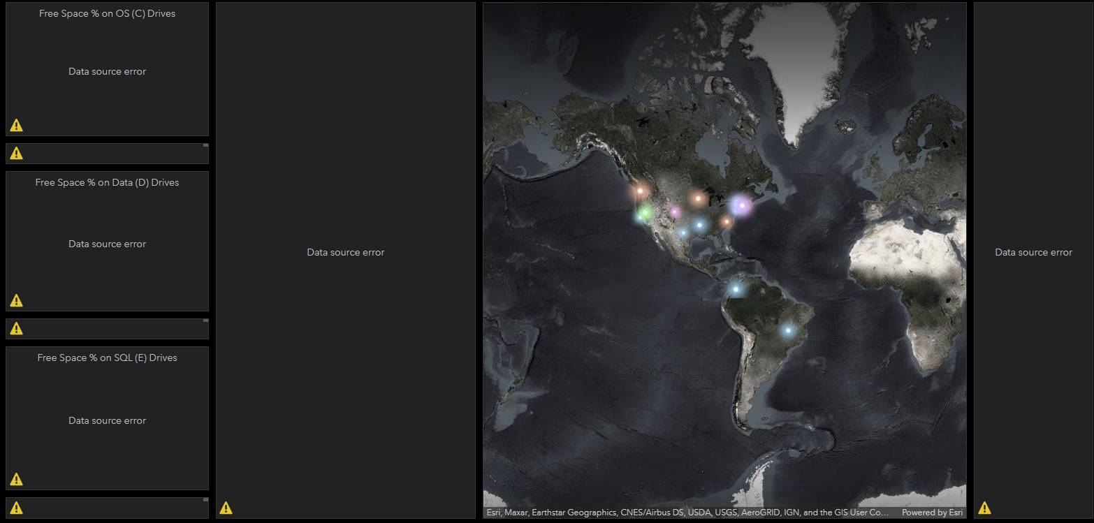The width and height of the screenshot is (1094, 523).
Task: Click the warning icon in OS (C) Drives panel
Action: point(16,125)
